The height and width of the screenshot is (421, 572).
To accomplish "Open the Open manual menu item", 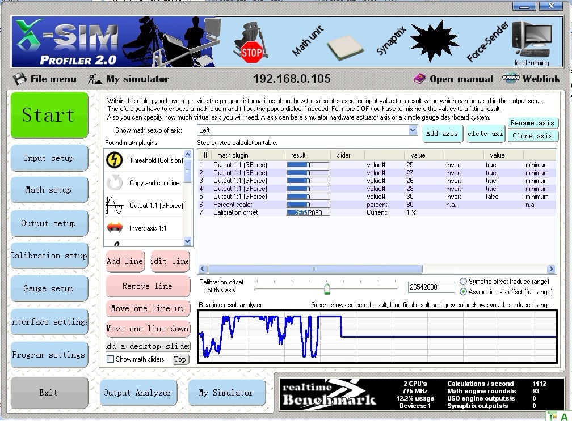I will pyautogui.click(x=461, y=79).
